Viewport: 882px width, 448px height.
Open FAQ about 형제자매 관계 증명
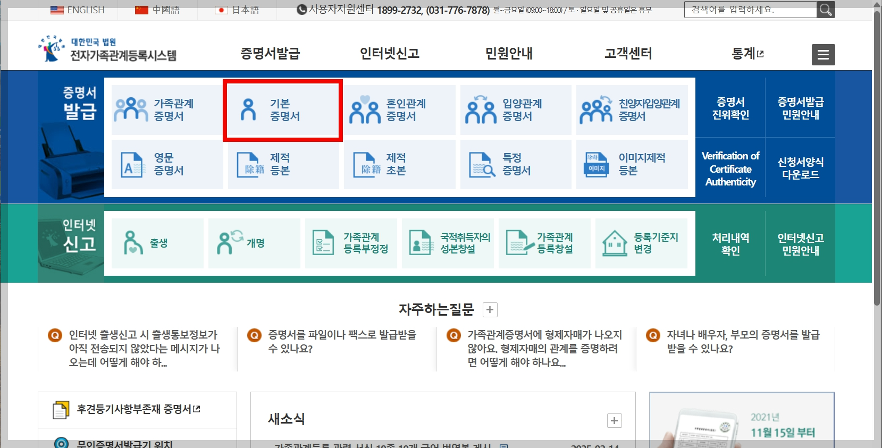click(544, 349)
